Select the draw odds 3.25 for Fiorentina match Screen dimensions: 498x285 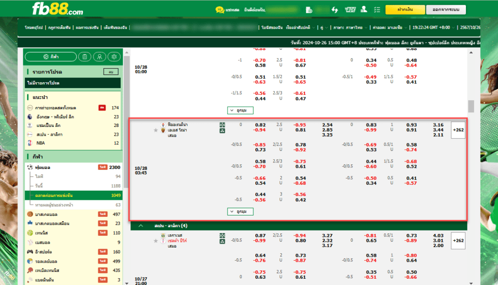coord(327,135)
